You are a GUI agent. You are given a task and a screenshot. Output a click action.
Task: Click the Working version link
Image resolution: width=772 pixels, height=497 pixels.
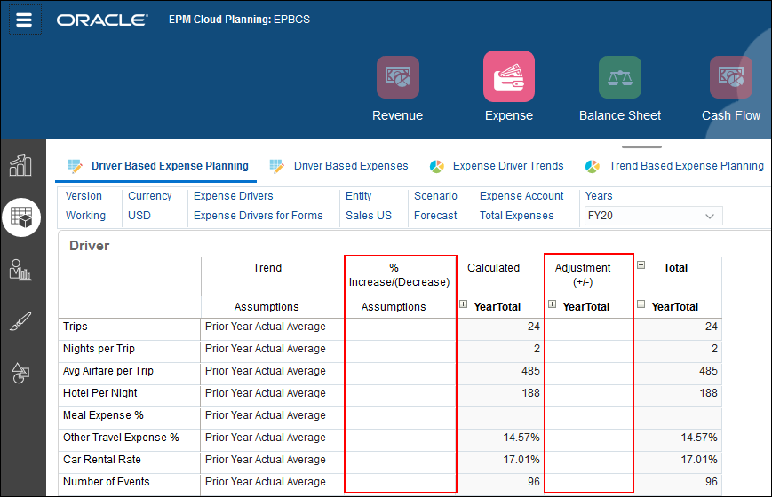click(x=85, y=216)
